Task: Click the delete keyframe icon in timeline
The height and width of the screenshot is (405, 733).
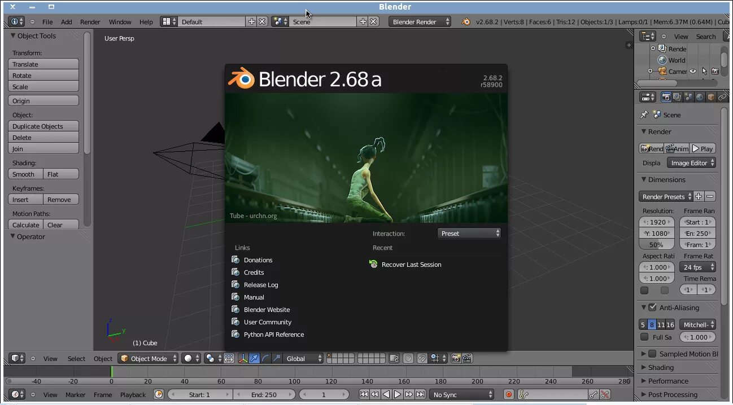Action: [605, 395]
